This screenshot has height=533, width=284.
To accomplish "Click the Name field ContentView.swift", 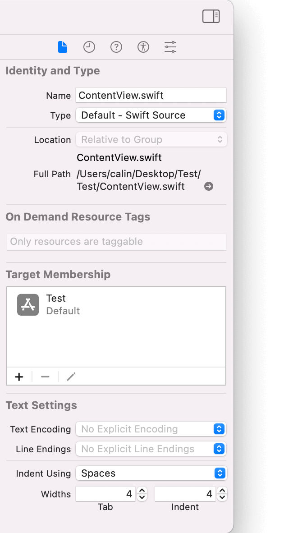I will (x=151, y=95).
